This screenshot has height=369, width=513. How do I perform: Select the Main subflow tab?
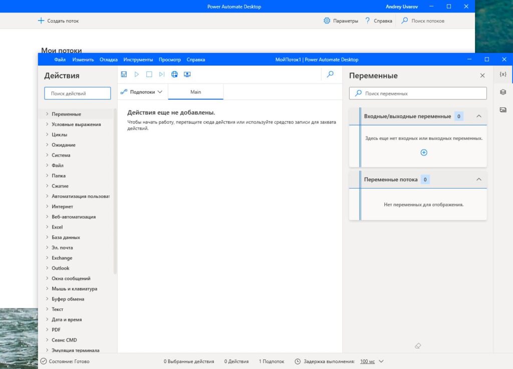[x=195, y=92]
